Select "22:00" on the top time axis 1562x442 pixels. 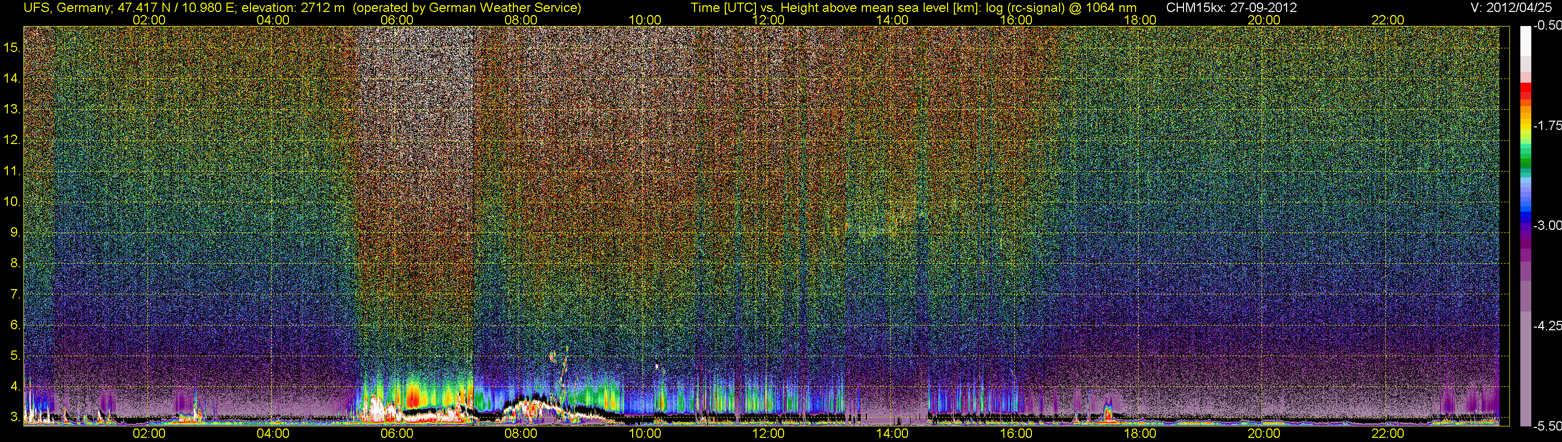(x=1388, y=20)
